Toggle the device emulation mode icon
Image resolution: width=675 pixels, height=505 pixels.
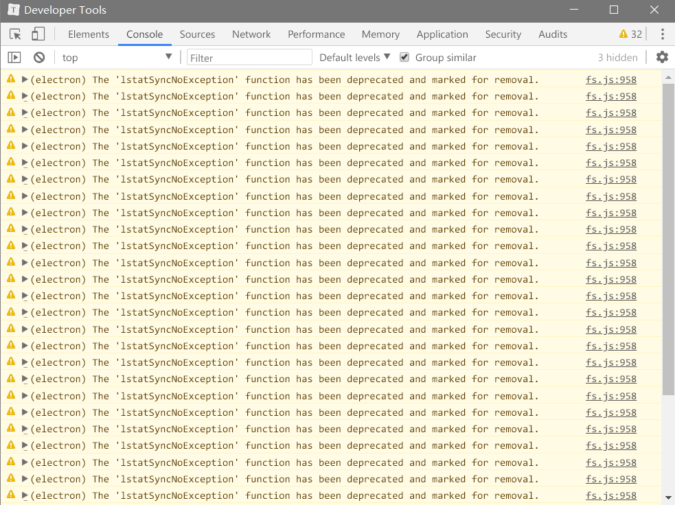point(38,34)
